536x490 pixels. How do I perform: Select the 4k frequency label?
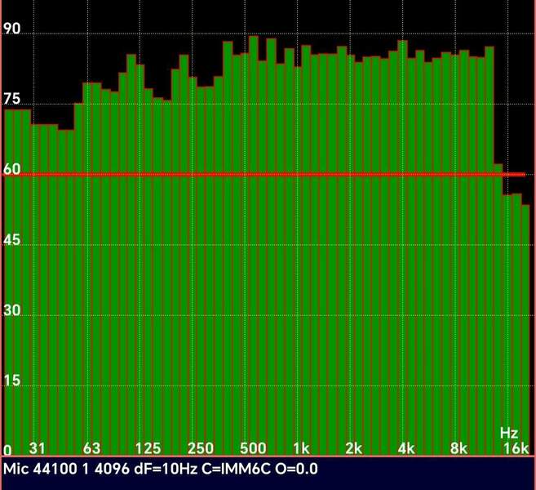click(x=406, y=448)
